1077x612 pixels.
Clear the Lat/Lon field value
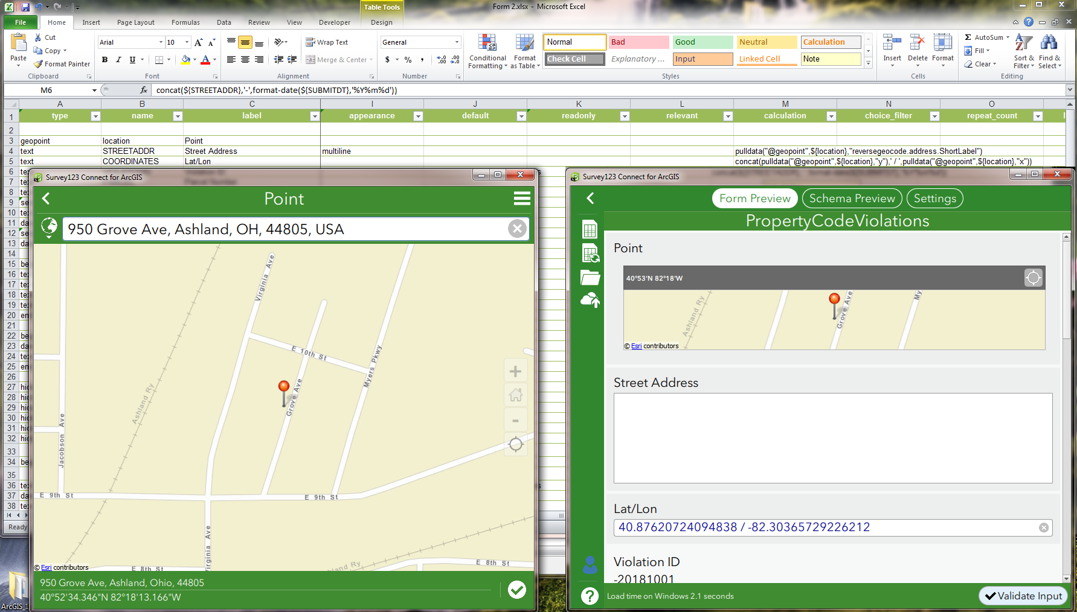[1044, 528]
